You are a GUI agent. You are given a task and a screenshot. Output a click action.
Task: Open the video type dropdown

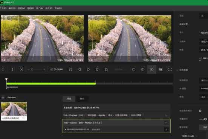point(203,80)
